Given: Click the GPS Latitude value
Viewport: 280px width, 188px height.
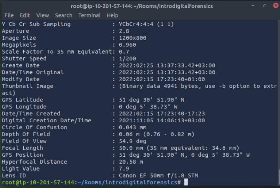Looking at the screenshot, I should point(152,100).
